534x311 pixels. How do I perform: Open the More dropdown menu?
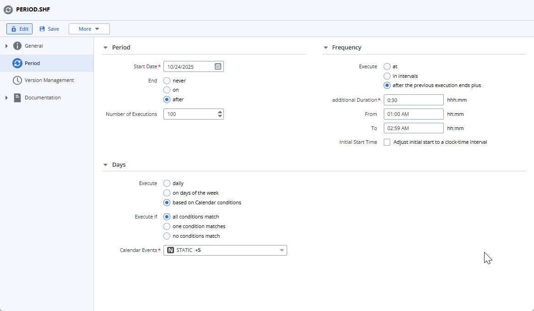click(89, 28)
